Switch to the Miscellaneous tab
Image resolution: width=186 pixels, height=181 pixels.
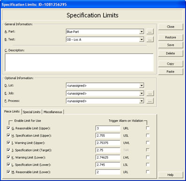(53, 112)
